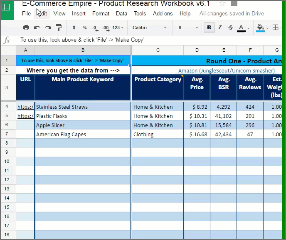
Task: Select the '296' reviews cell
Action: 250,125
